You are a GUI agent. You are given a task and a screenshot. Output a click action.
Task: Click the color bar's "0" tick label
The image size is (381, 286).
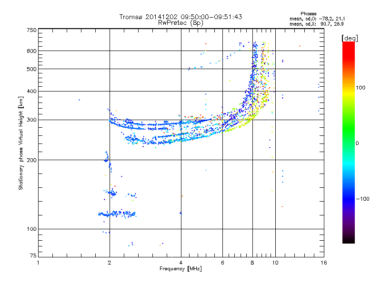point(357,143)
